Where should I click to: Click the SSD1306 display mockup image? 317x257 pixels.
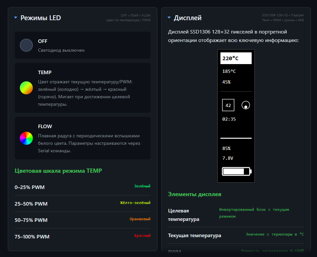click(x=236, y=115)
